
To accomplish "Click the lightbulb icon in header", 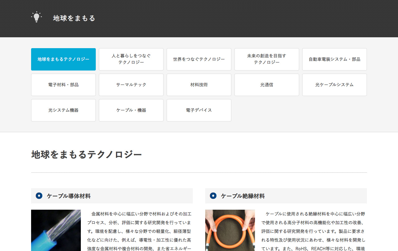I will coord(36,17).
